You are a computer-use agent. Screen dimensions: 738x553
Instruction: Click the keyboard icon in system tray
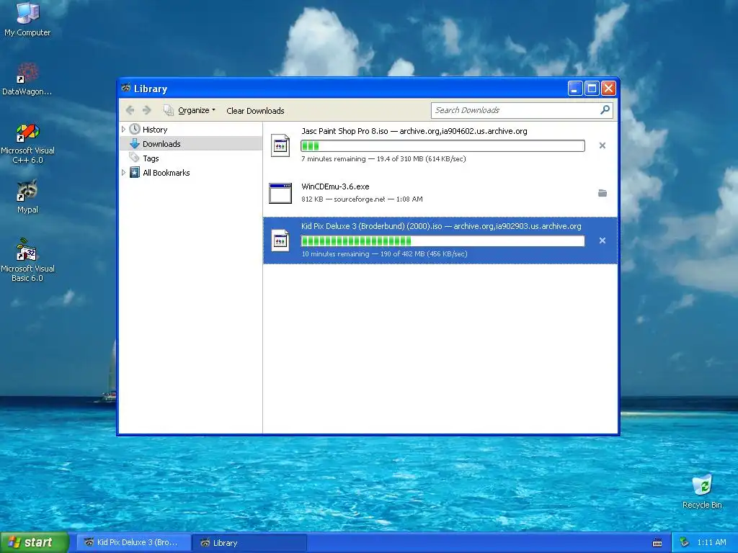tap(657, 543)
